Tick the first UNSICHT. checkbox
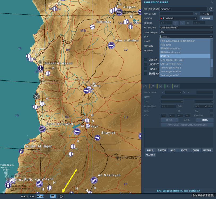The width and height of the screenshot is (216, 199). pos(146,60)
